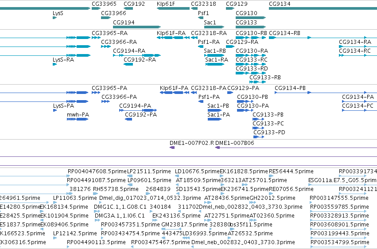Click the mwh-PA protein label
This screenshot has width=377, height=249.
click(x=78, y=115)
